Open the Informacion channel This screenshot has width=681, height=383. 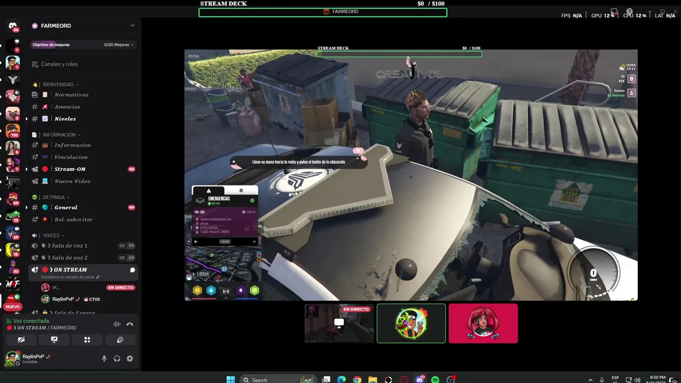(x=82, y=145)
